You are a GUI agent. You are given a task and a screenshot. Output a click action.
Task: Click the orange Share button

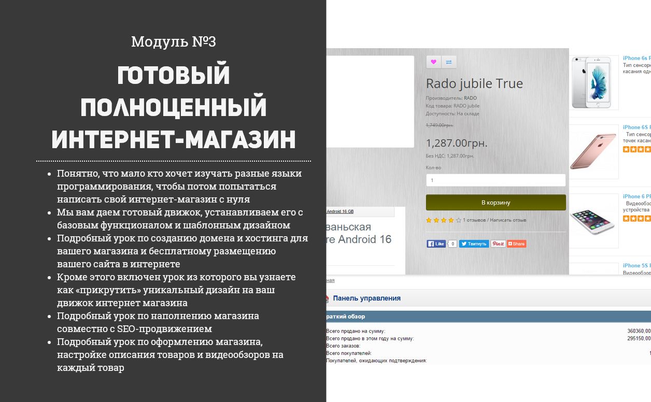[516, 243]
